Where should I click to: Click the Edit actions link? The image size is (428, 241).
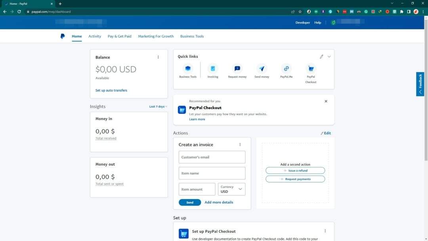coord(326,133)
